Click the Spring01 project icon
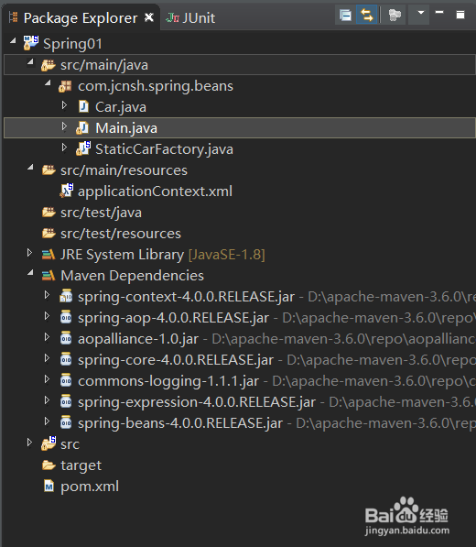Image resolution: width=476 pixels, height=547 pixels. point(30,43)
